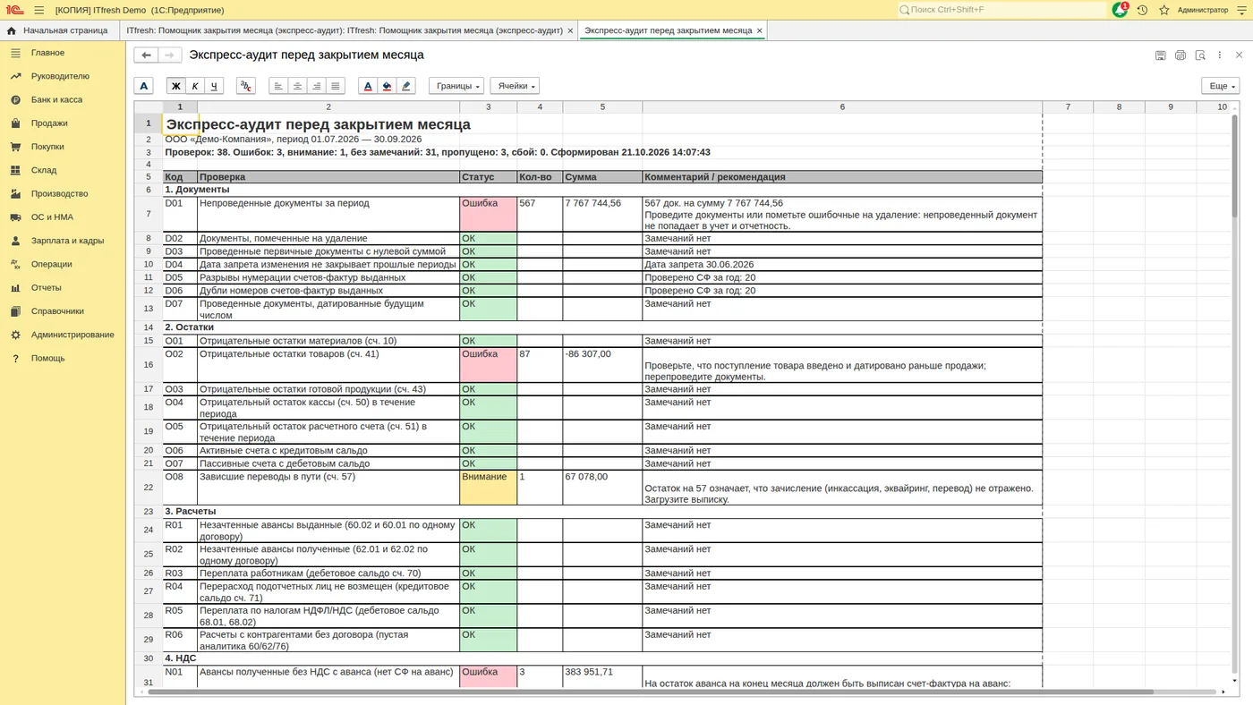
Task: Open the Еще dropdown menu
Action: pos(1220,86)
